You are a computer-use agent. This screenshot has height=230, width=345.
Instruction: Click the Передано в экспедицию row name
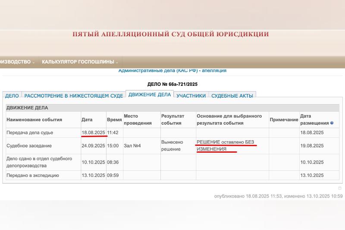(33, 175)
